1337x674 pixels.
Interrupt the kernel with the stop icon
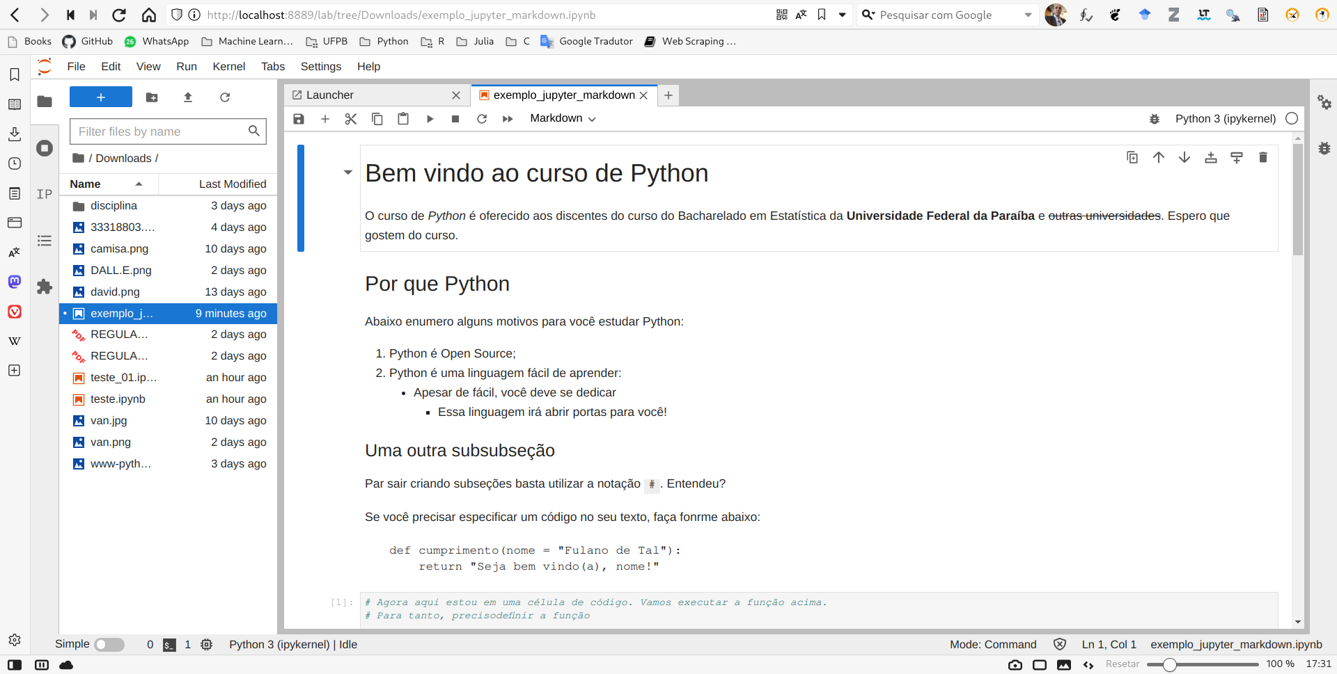[455, 119]
